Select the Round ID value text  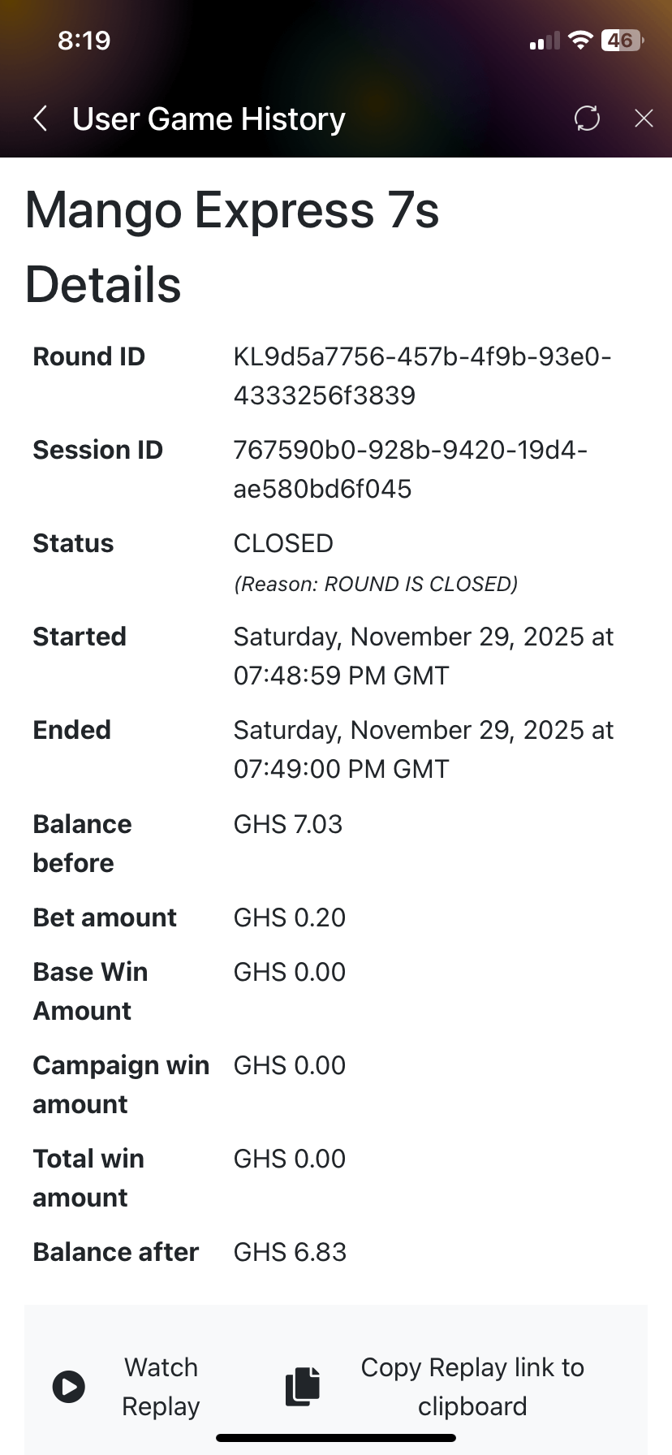pos(422,376)
